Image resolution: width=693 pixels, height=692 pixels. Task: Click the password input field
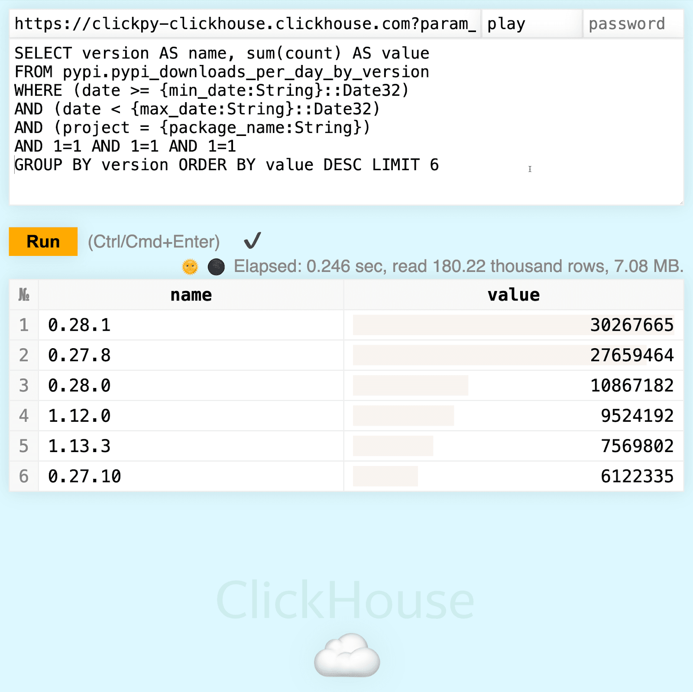pos(633,24)
